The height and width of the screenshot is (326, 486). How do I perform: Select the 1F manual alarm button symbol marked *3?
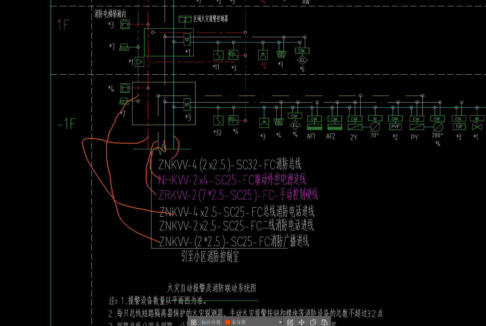234,55
